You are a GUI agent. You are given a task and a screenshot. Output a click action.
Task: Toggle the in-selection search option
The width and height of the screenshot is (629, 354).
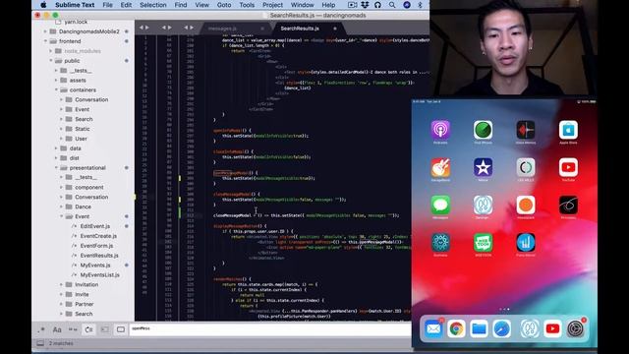click(105, 330)
